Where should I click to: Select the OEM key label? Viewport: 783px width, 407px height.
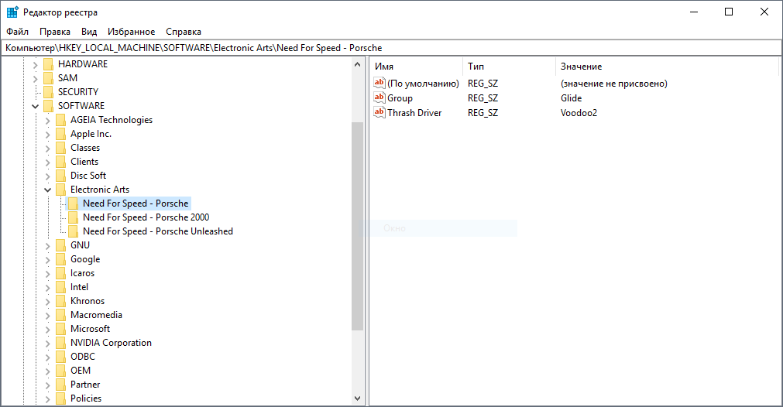point(81,371)
